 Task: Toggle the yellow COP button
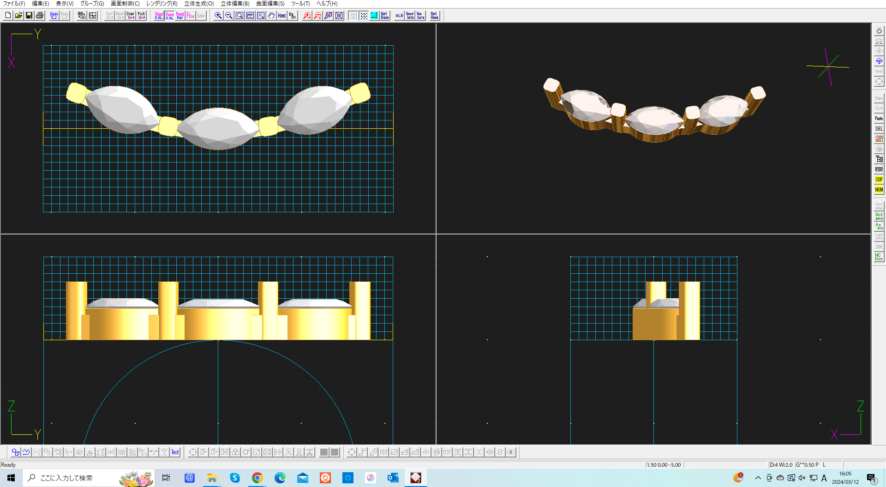click(x=879, y=179)
